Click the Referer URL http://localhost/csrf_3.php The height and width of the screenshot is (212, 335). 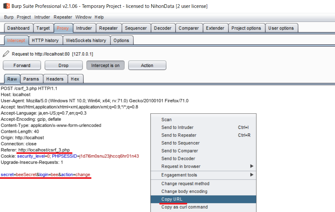point(44,150)
